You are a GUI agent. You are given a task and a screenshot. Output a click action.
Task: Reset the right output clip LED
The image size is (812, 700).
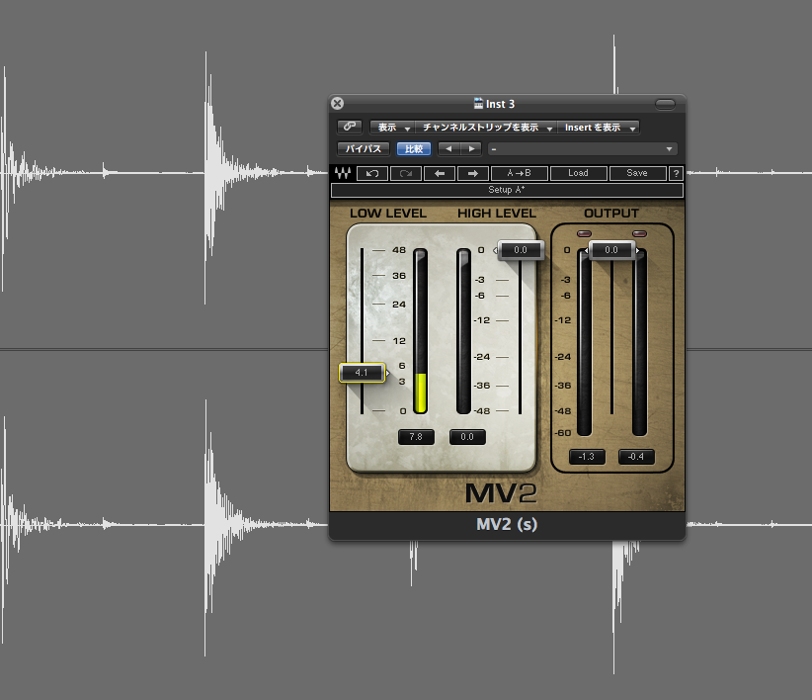[639, 233]
